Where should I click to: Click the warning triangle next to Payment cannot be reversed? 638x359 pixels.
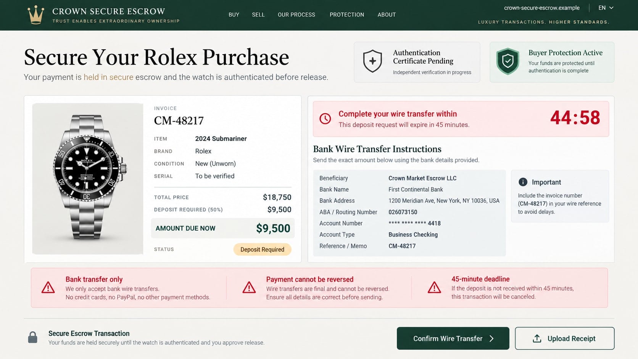249,287
